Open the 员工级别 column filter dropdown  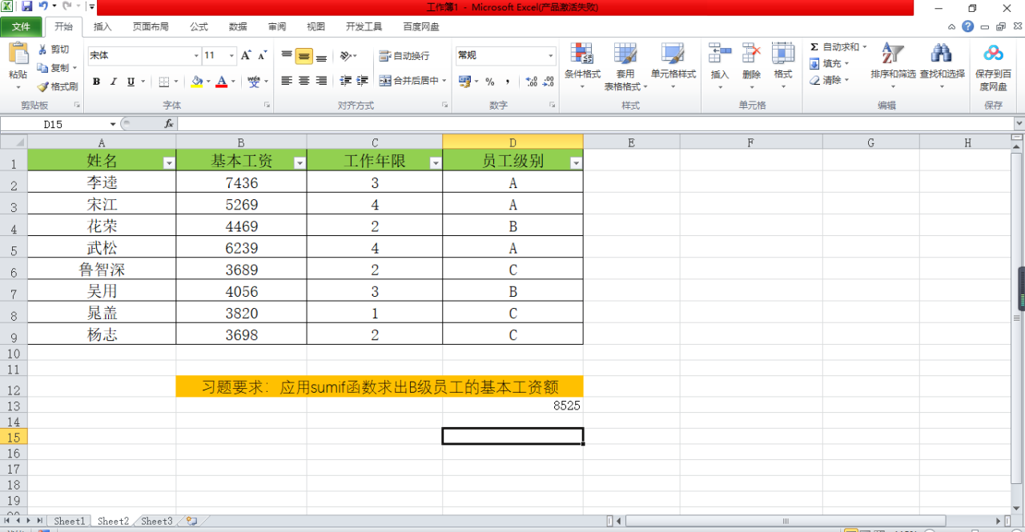[576, 162]
